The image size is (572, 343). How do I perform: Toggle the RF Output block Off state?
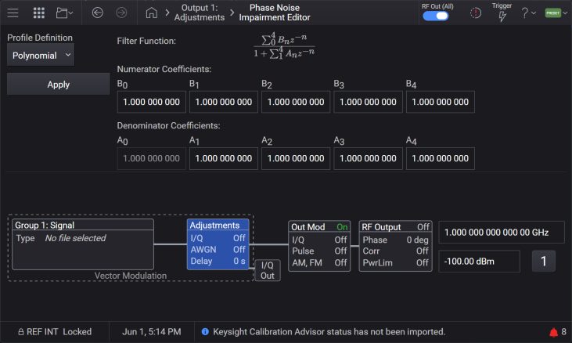point(423,227)
